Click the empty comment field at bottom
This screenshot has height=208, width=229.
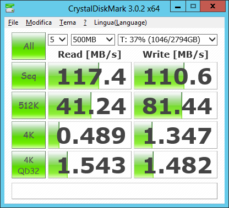coord(115,191)
